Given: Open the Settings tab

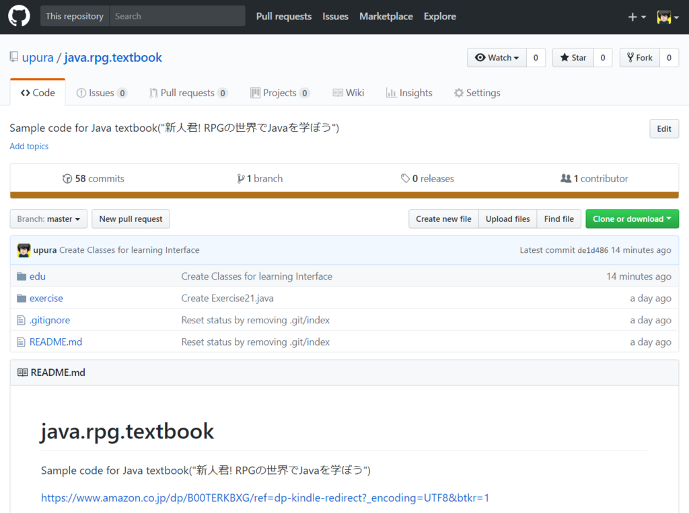Looking at the screenshot, I should (x=477, y=93).
